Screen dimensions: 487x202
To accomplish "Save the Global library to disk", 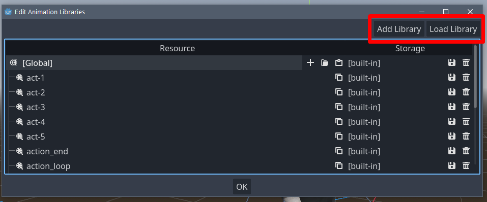I will point(451,63).
